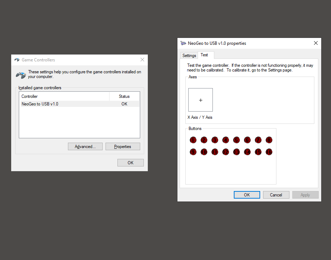Viewport: 331px width, 260px height.
Task: Click button 5 indicator in Buttons group
Action: [x=236, y=140]
